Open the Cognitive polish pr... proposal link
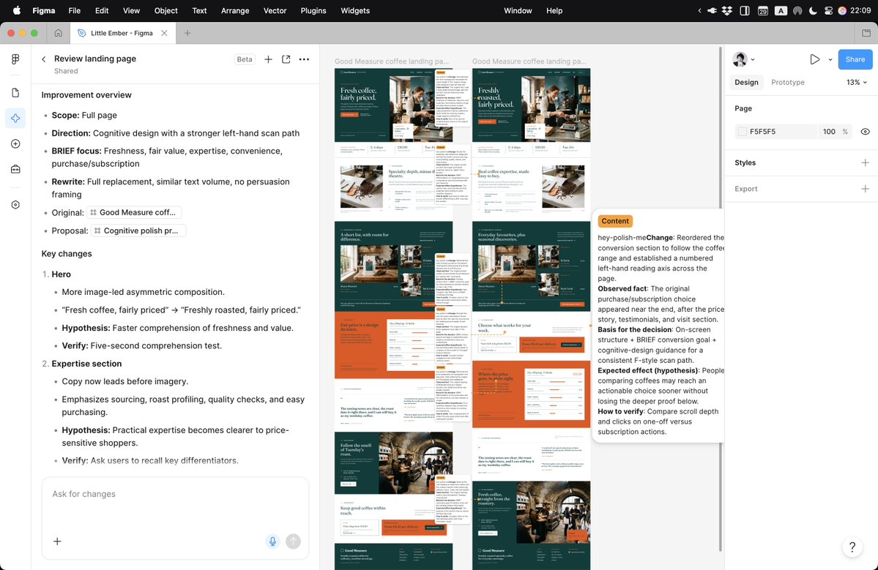Viewport: 878px width, 570px height. [139, 230]
